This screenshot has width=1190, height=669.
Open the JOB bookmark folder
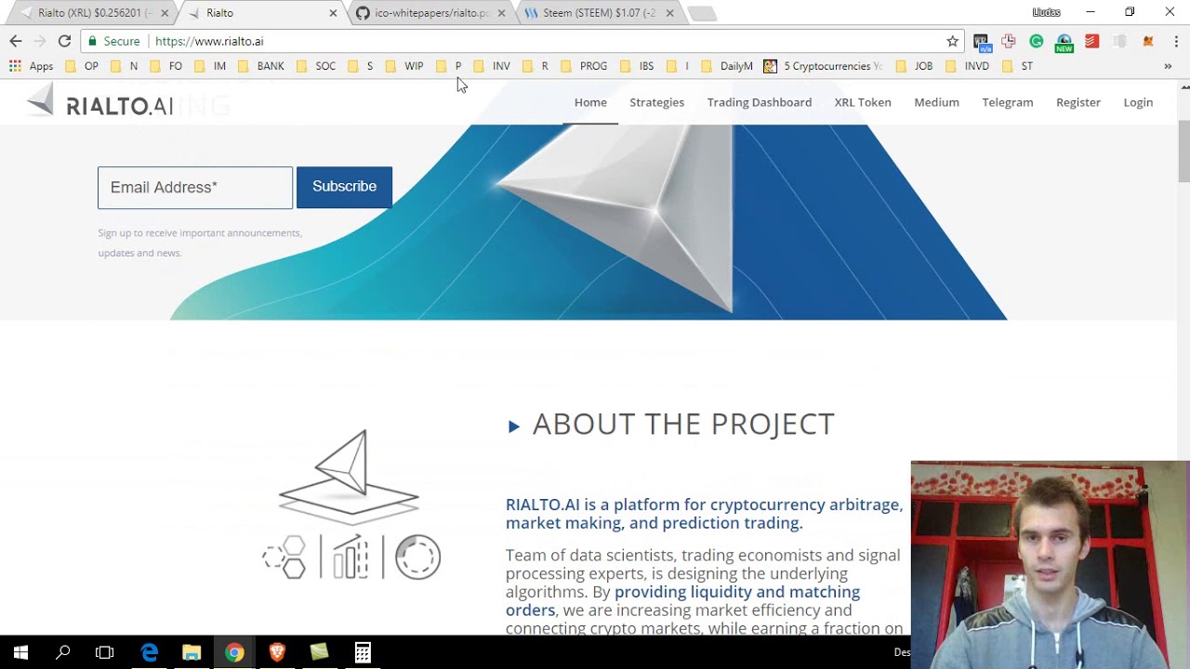pos(914,66)
